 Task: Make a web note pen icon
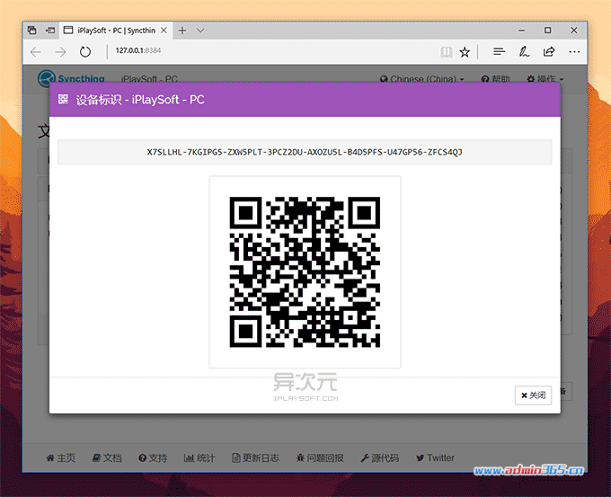pos(524,51)
